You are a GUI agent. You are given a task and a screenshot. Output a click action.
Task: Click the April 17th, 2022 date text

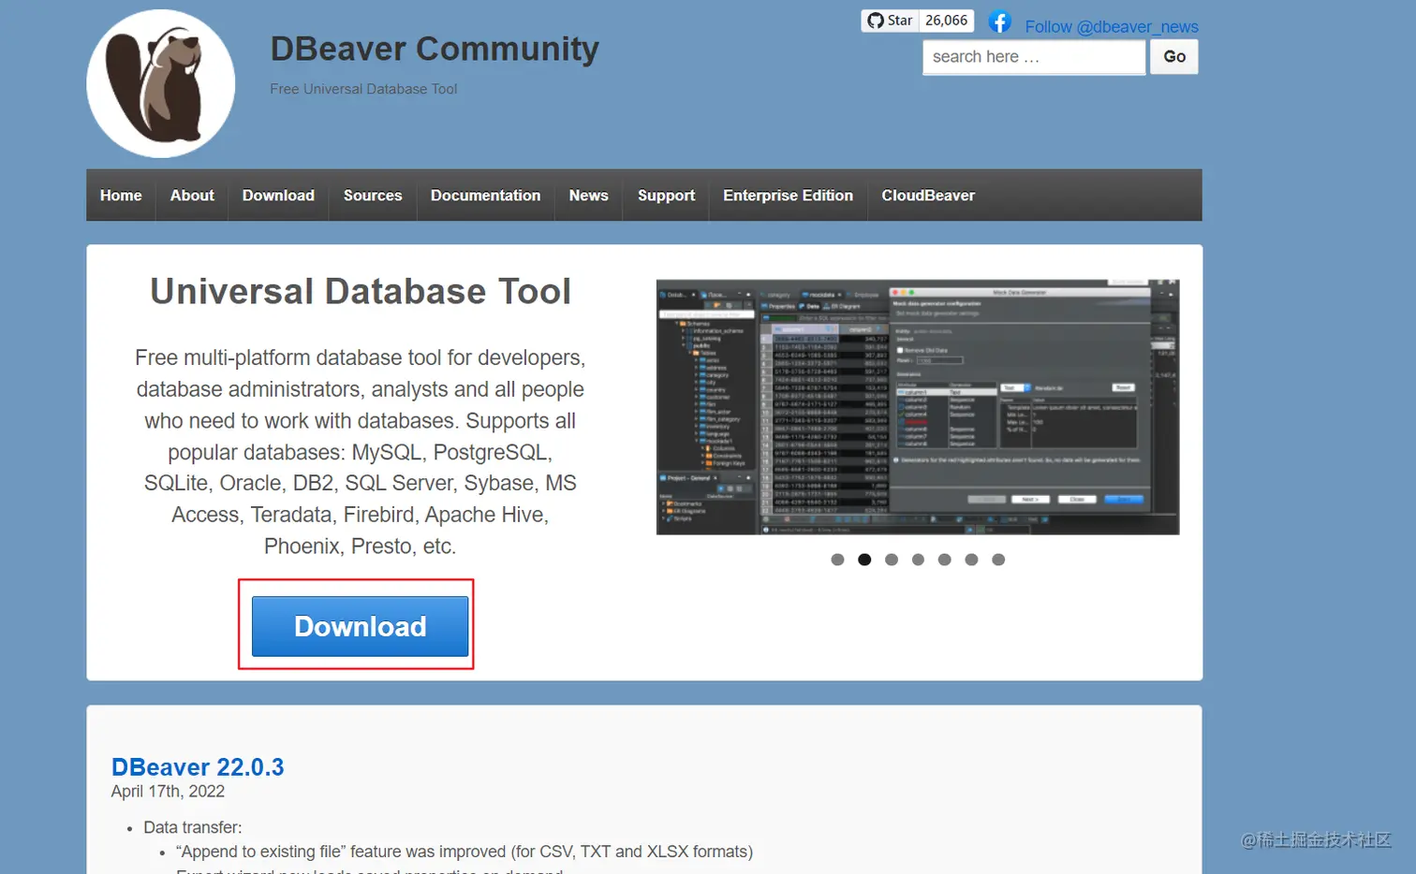pos(168,792)
